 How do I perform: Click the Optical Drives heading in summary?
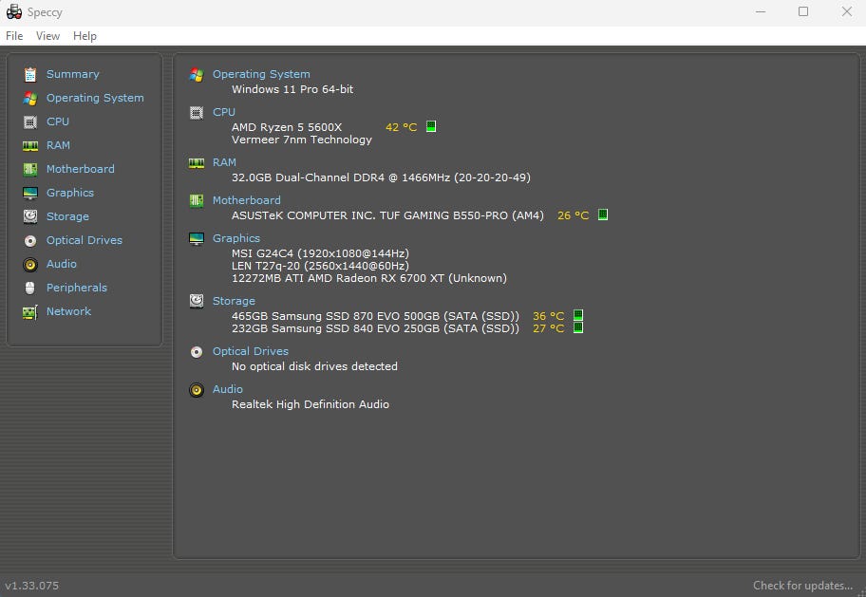[250, 351]
